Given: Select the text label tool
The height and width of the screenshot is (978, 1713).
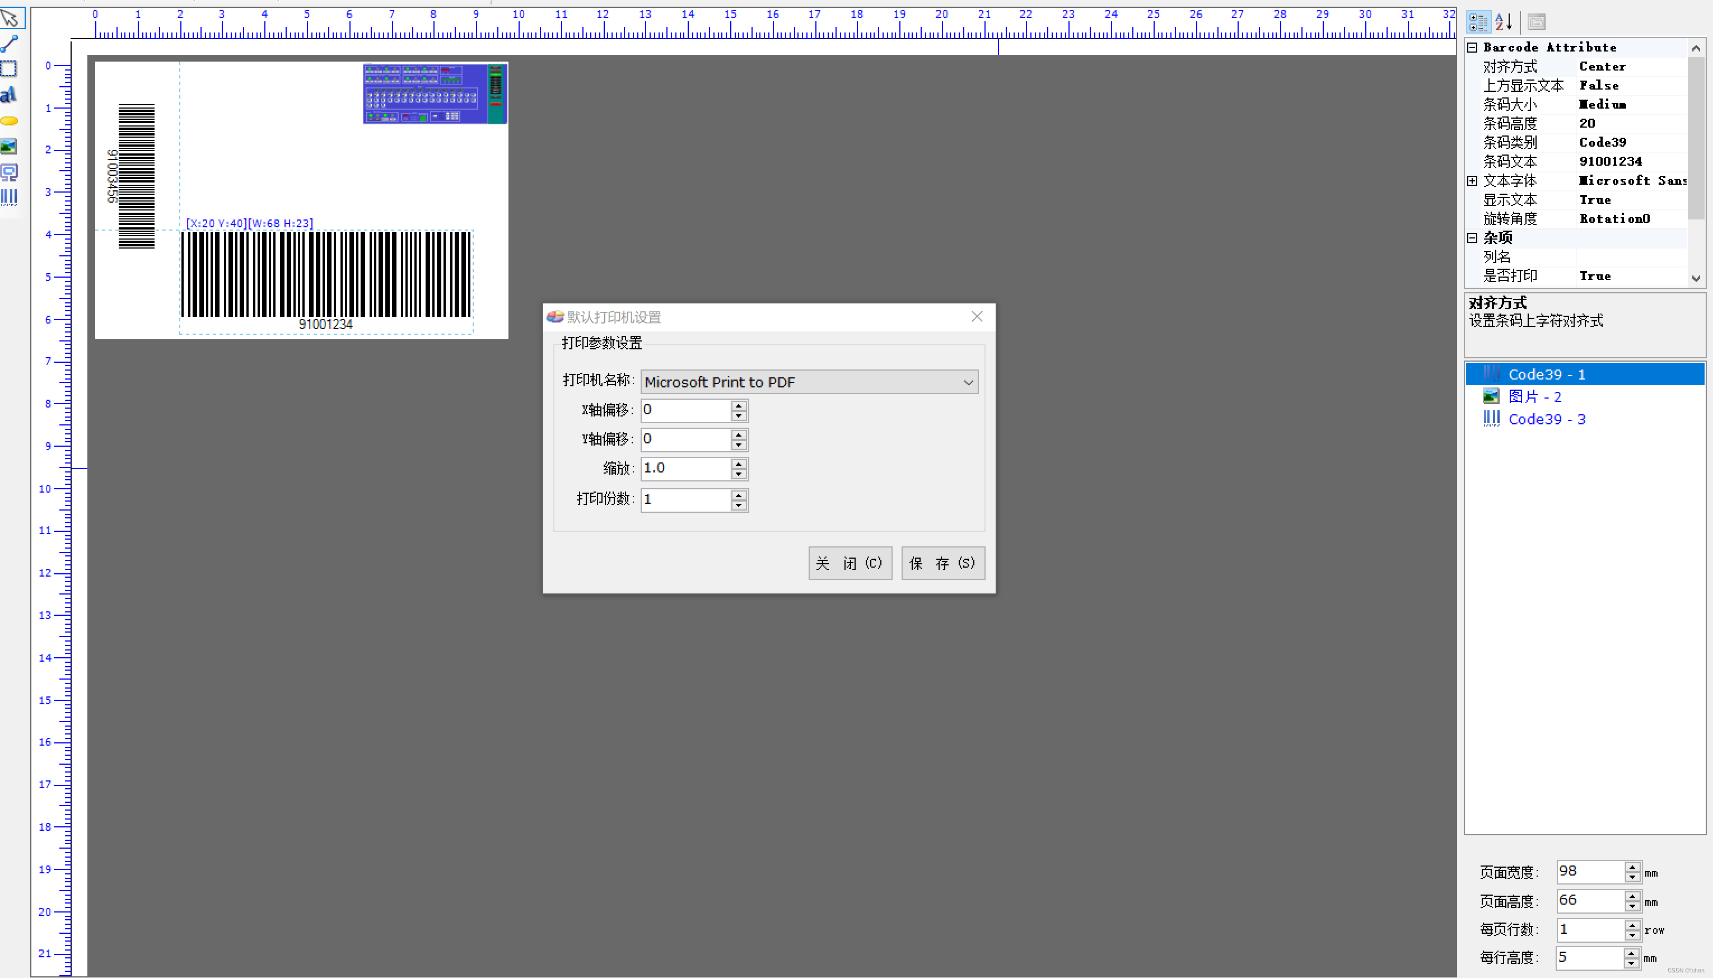Looking at the screenshot, I should tap(9, 95).
